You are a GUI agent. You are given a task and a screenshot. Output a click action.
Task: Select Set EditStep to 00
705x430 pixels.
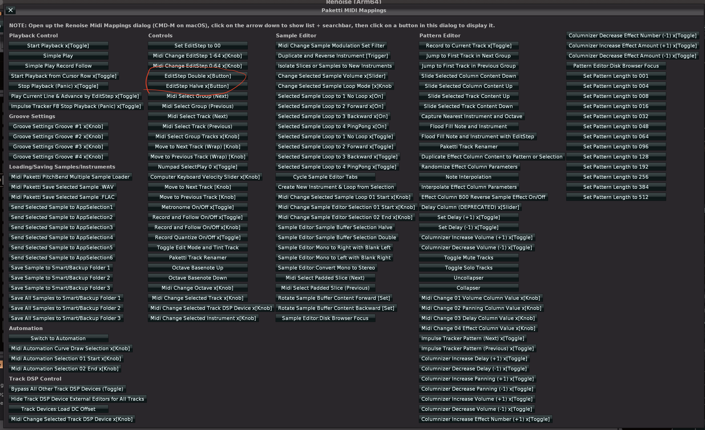197,46
